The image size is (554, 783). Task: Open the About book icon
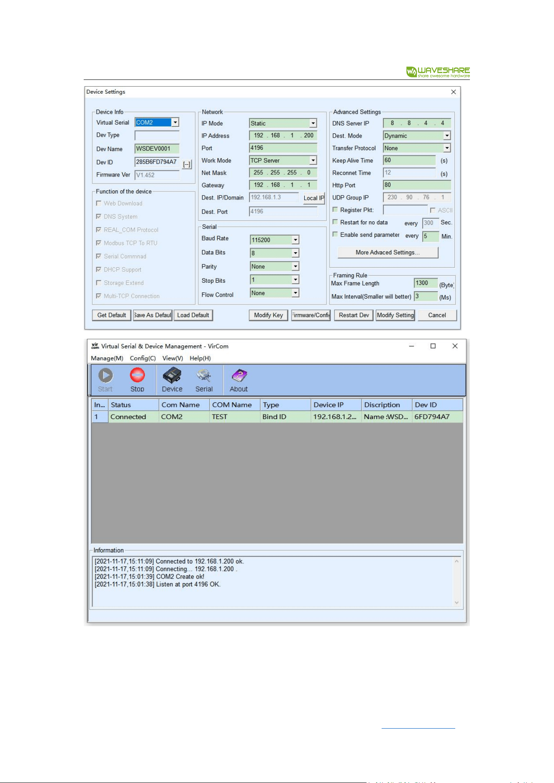(239, 375)
